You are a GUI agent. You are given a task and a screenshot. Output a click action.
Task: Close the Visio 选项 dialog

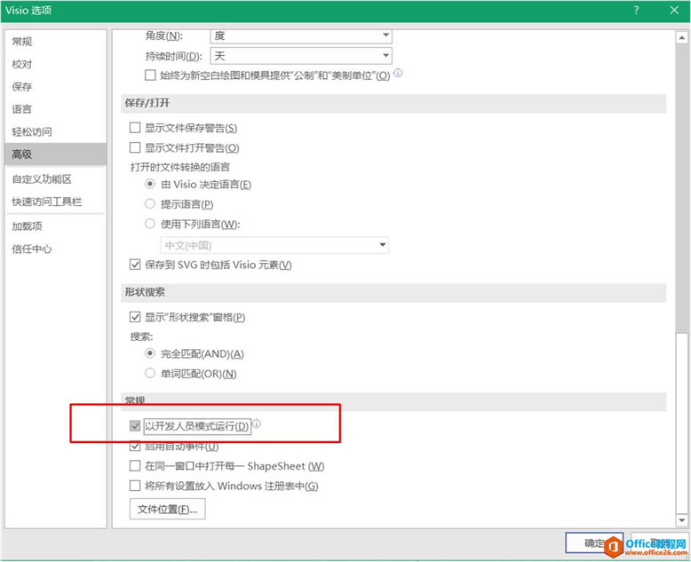coord(674,10)
